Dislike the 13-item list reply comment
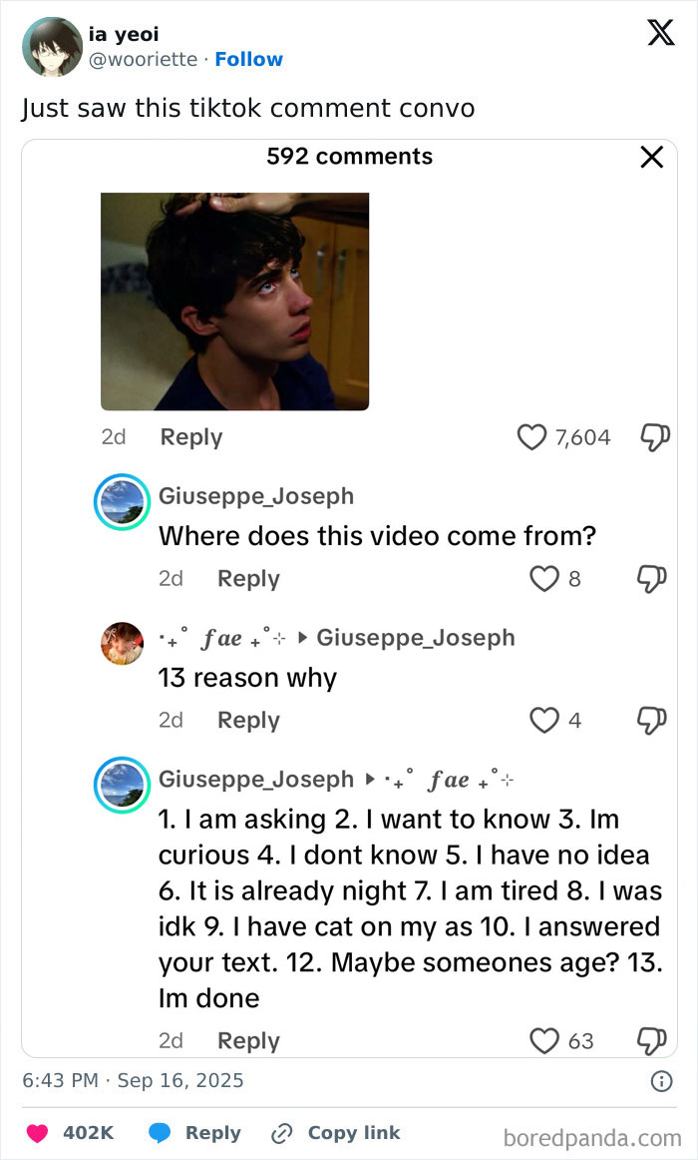This screenshot has height=1160, width=698. (651, 1041)
